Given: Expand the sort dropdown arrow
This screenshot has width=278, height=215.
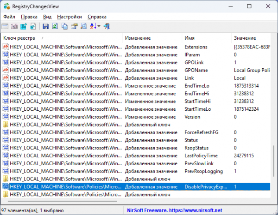Looking at the screenshot, I should pyautogui.click(x=99, y=26).
